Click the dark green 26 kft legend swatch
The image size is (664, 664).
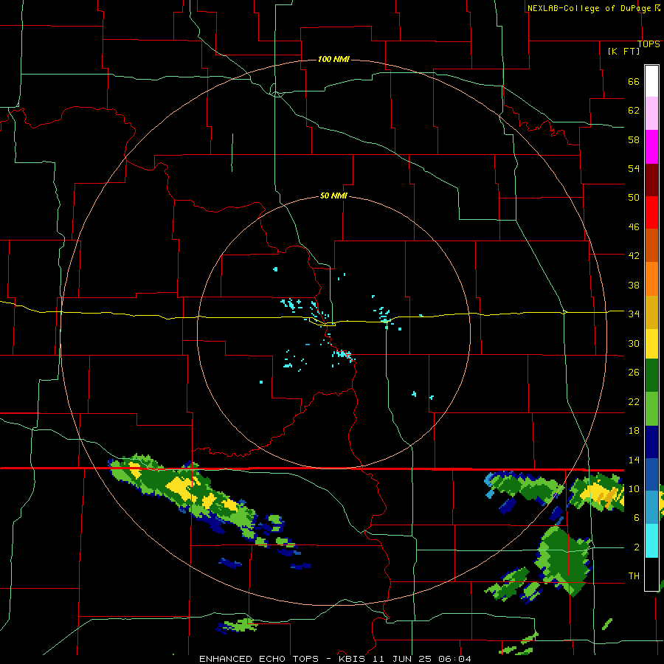tap(651, 376)
